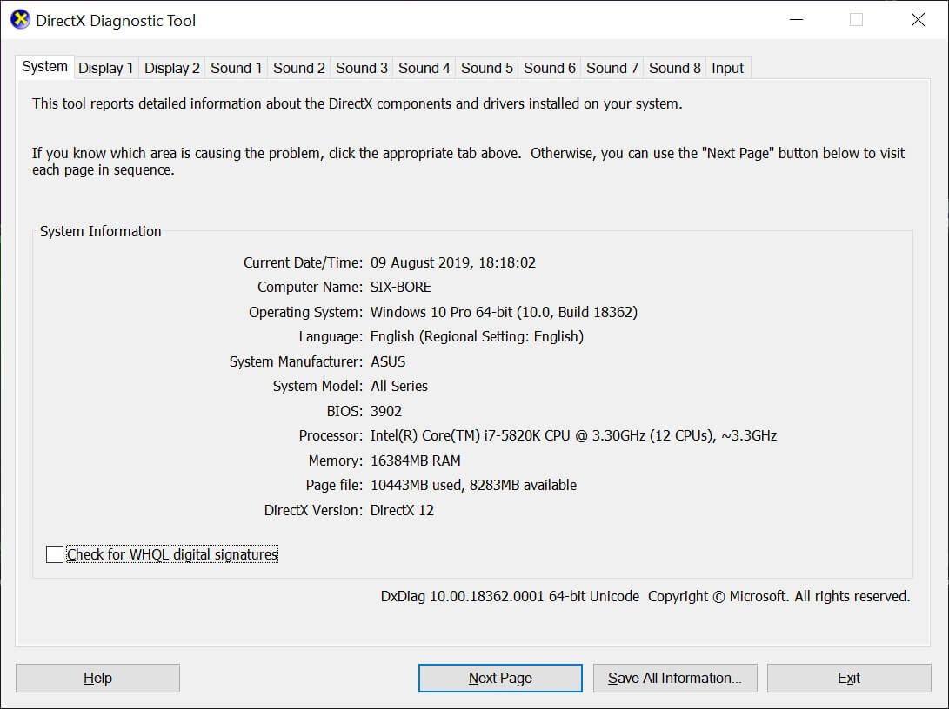Image resolution: width=949 pixels, height=709 pixels.
Task: Switch to the Display 1 tab
Action: [x=106, y=68]
